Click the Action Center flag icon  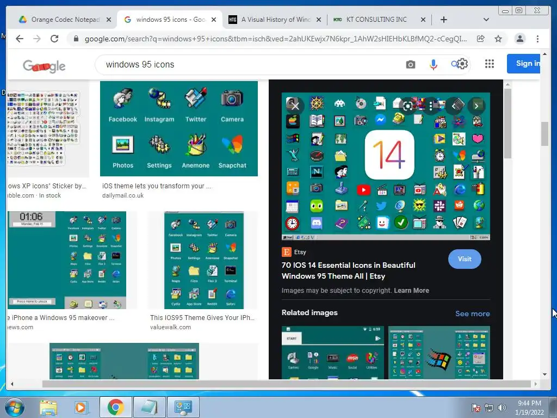475,408
